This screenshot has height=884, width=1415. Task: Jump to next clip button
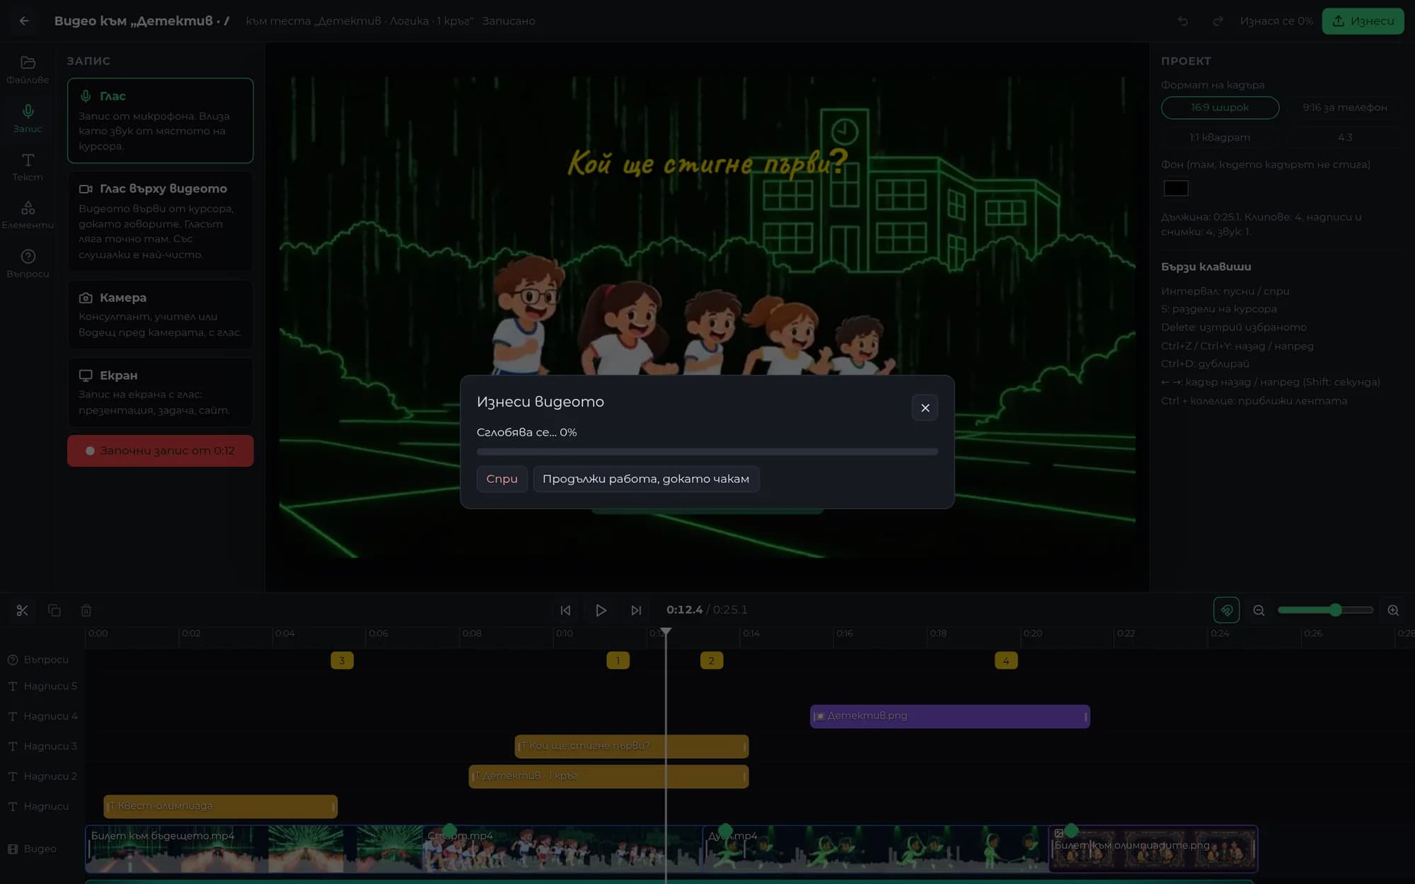pos(636,610)
